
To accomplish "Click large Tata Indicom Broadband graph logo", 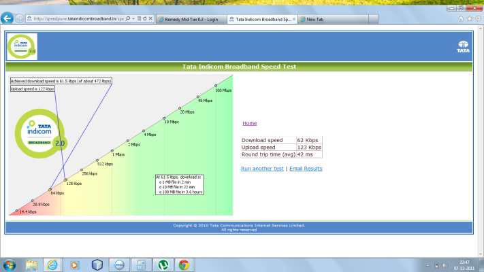I will tap(40, 133).
